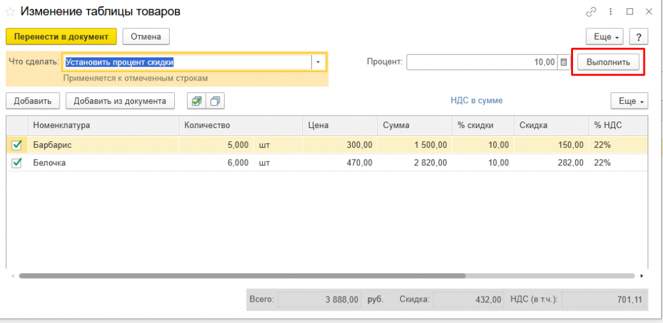The height and width of the screenshot is (323, 663).
Task: Uncheck all rows with the empty boxes icon
Action: pos(215,101)
